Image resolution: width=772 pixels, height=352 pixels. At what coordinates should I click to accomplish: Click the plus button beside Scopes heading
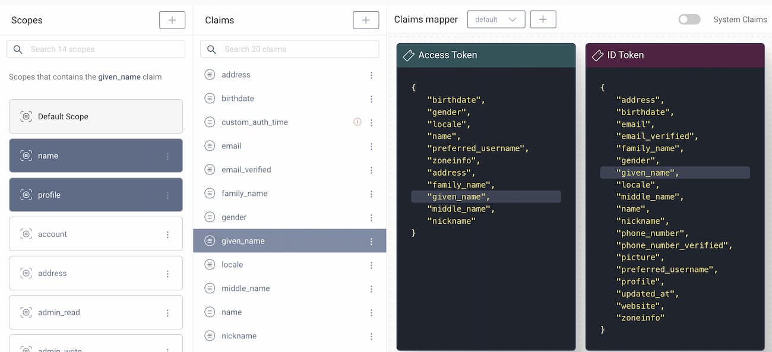pos(172,20)
